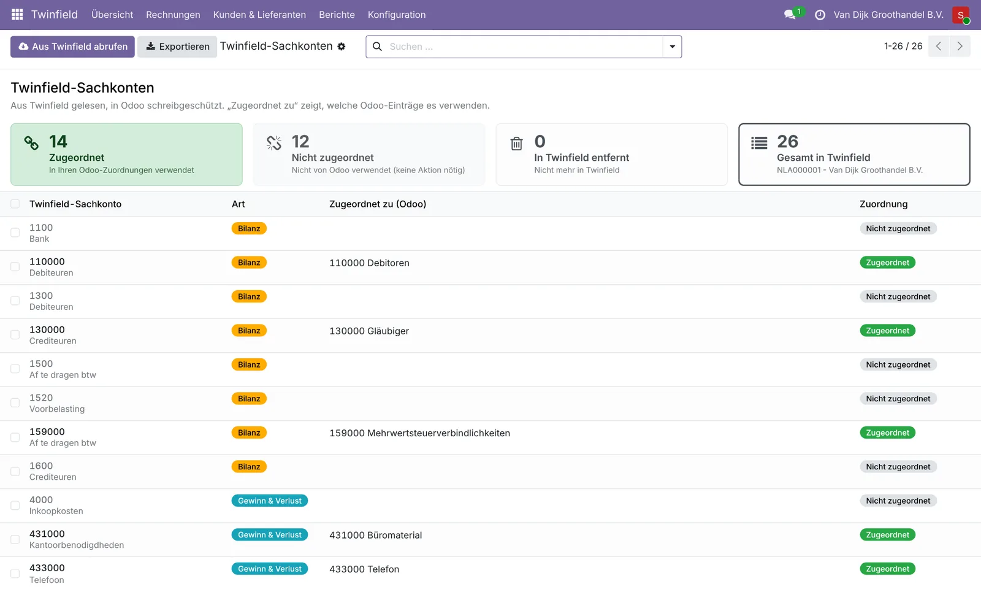Go to previous page arrow
Image resolution: width=981 pixels, height=589 pixels.
[939, 47]
